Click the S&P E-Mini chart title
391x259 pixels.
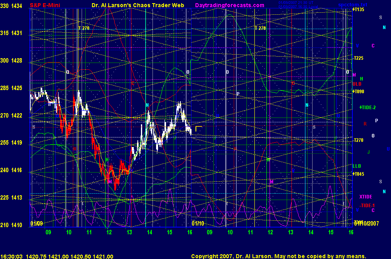point(45,5)
